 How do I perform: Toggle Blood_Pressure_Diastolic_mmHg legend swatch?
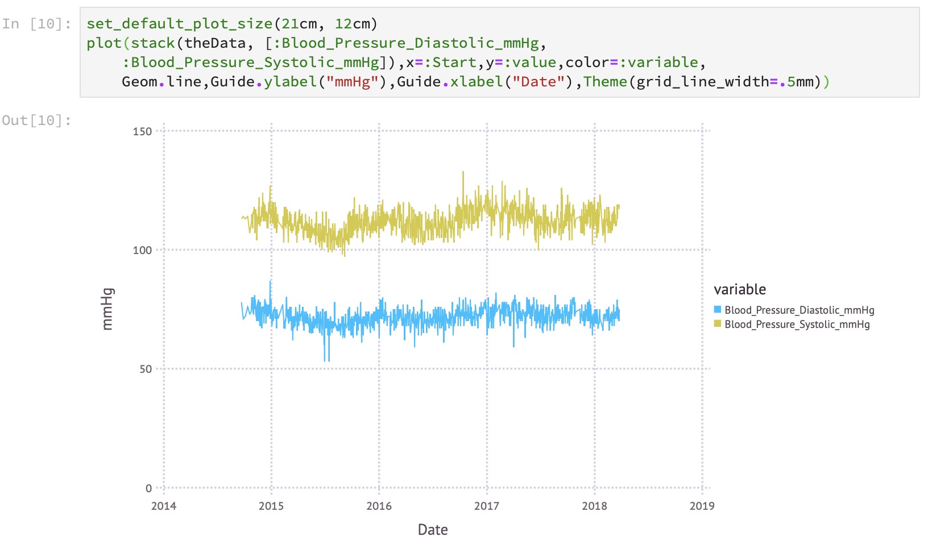coord(718,310)
